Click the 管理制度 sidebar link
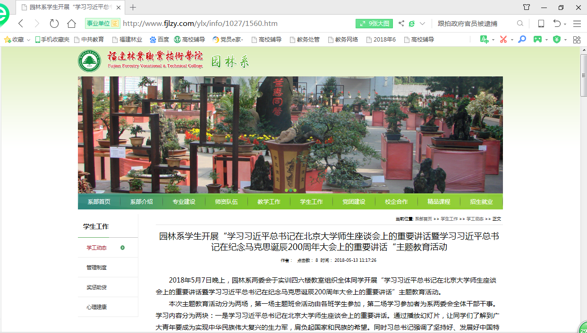The height and width of the screenshot is (333, 587). click(96, 267)
